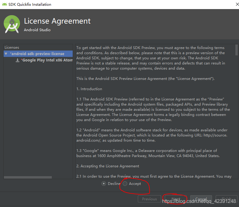The image size is (239, 207).
Task: Select the Decline radio button
Action: (x=104, y=183)
